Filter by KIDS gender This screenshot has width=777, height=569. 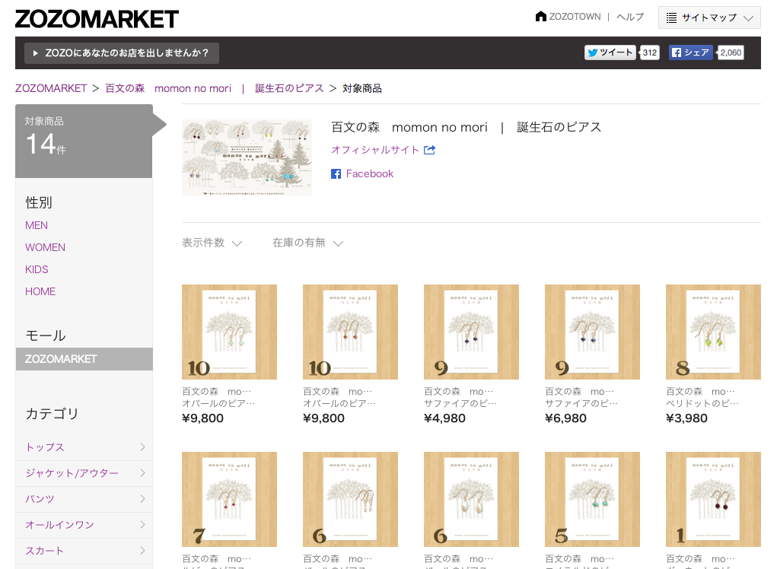coord(37,269)
